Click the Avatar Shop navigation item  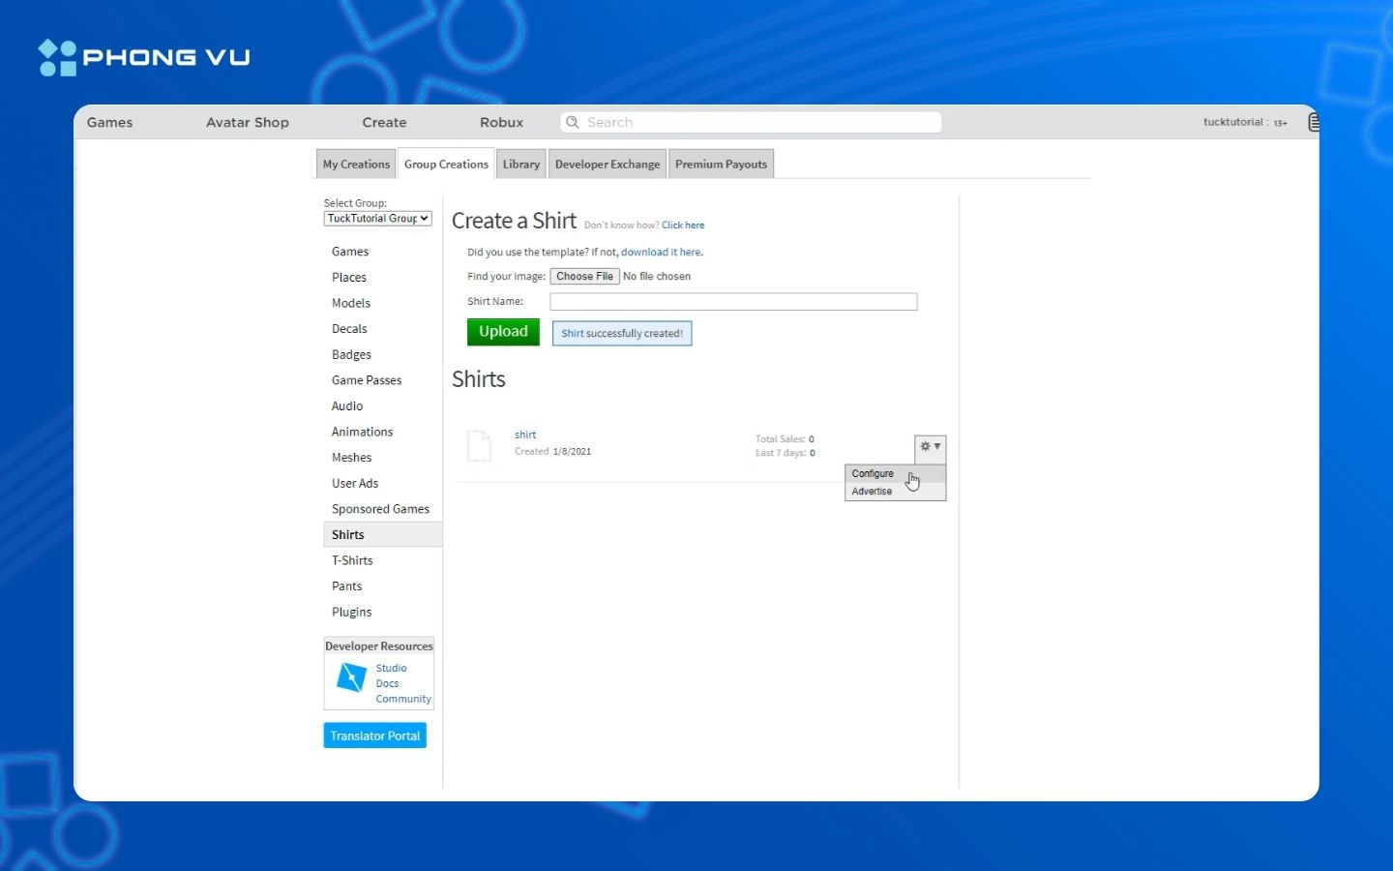(x=248, y=122)
